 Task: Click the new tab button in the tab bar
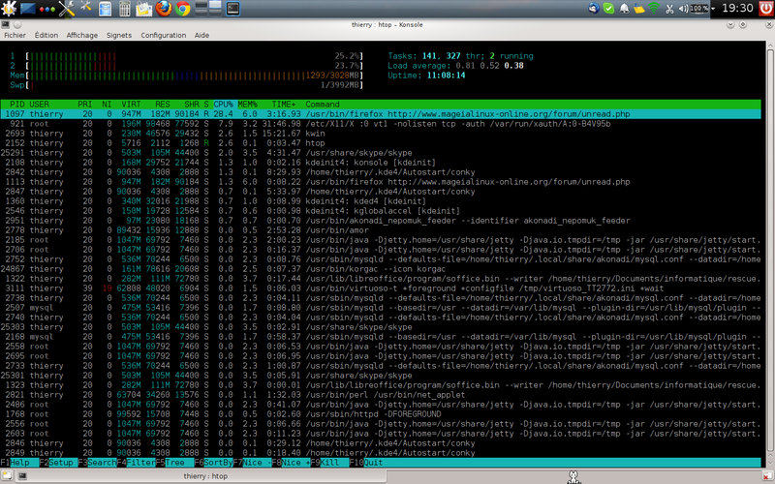pos(6,476)
